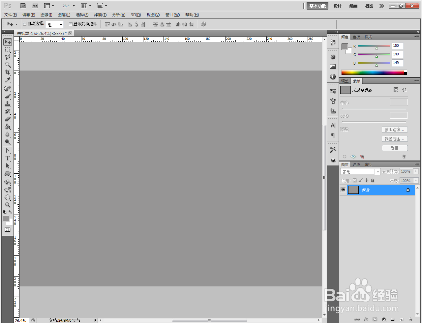Image resolution: width=422 pixels, height=323 pixels.
Task: Select the Zoom tool in toolbox
Action: [8, 205]
